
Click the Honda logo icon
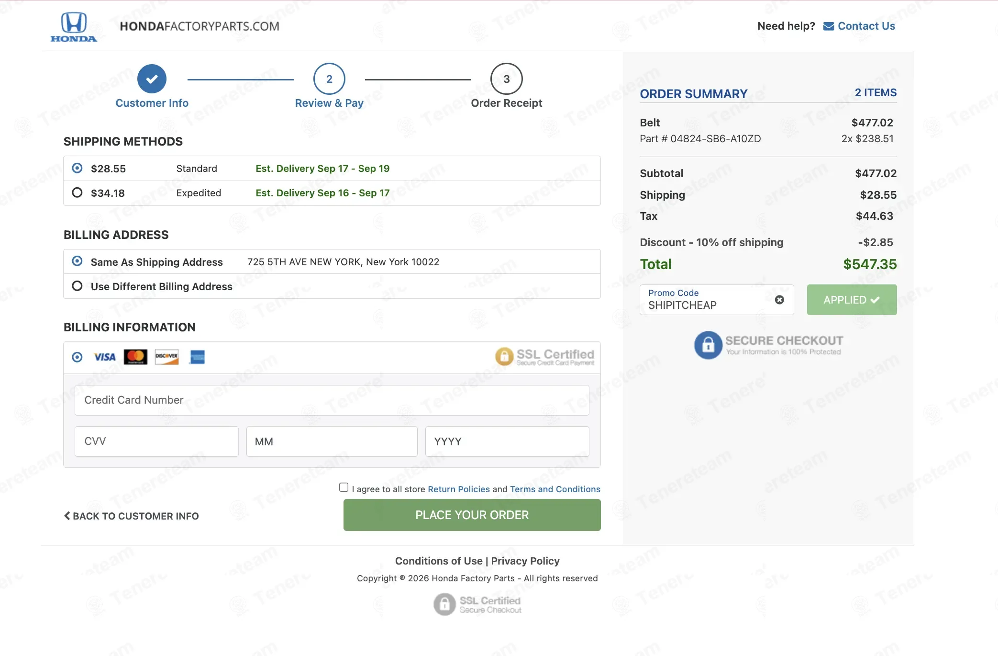(x=74, y=27)
